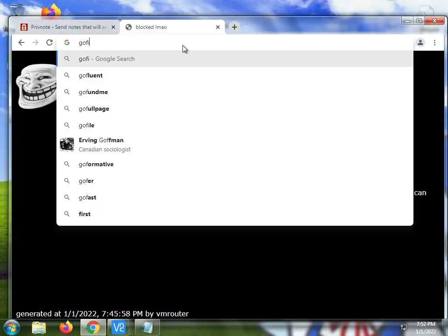This screenshot has width=448, height=336.
Task: Click the forward navigation arrow
Action: point(35,42)
